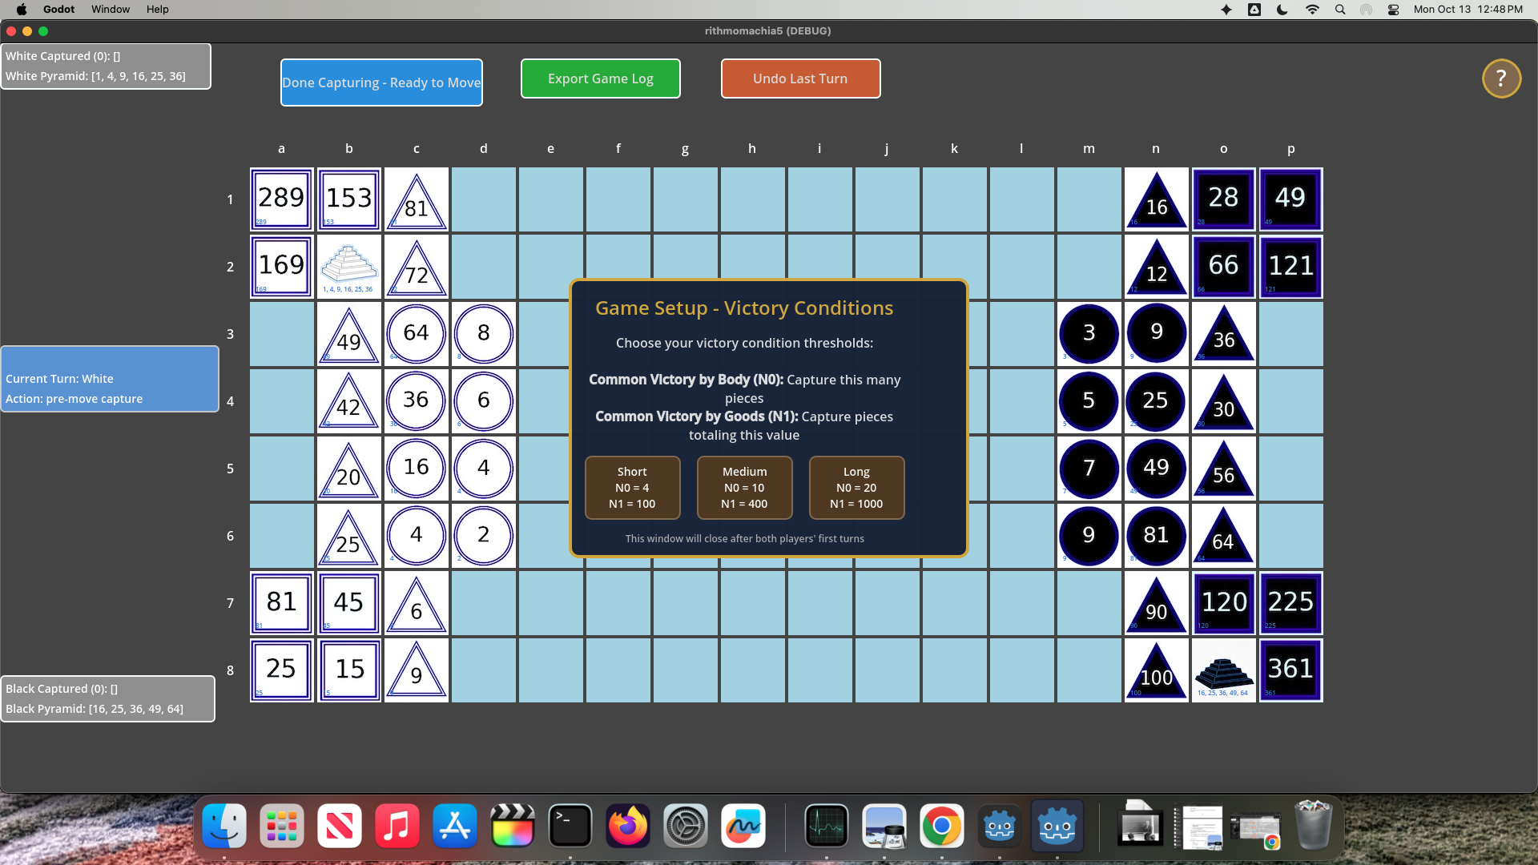Select black square piece 361 on p8

[1290, 670]
